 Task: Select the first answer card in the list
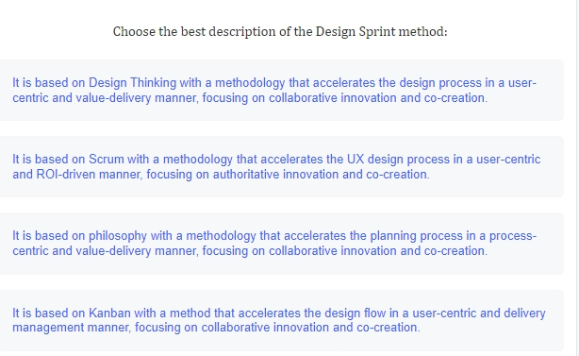tap(281, 91)
